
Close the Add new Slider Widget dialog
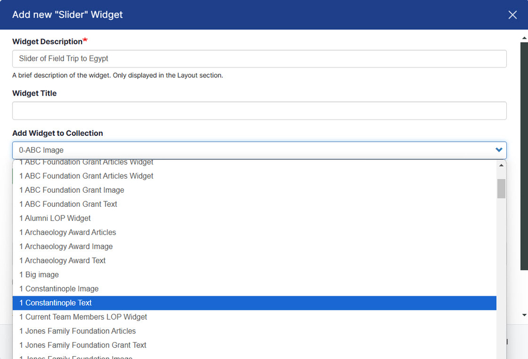(512, 15)
